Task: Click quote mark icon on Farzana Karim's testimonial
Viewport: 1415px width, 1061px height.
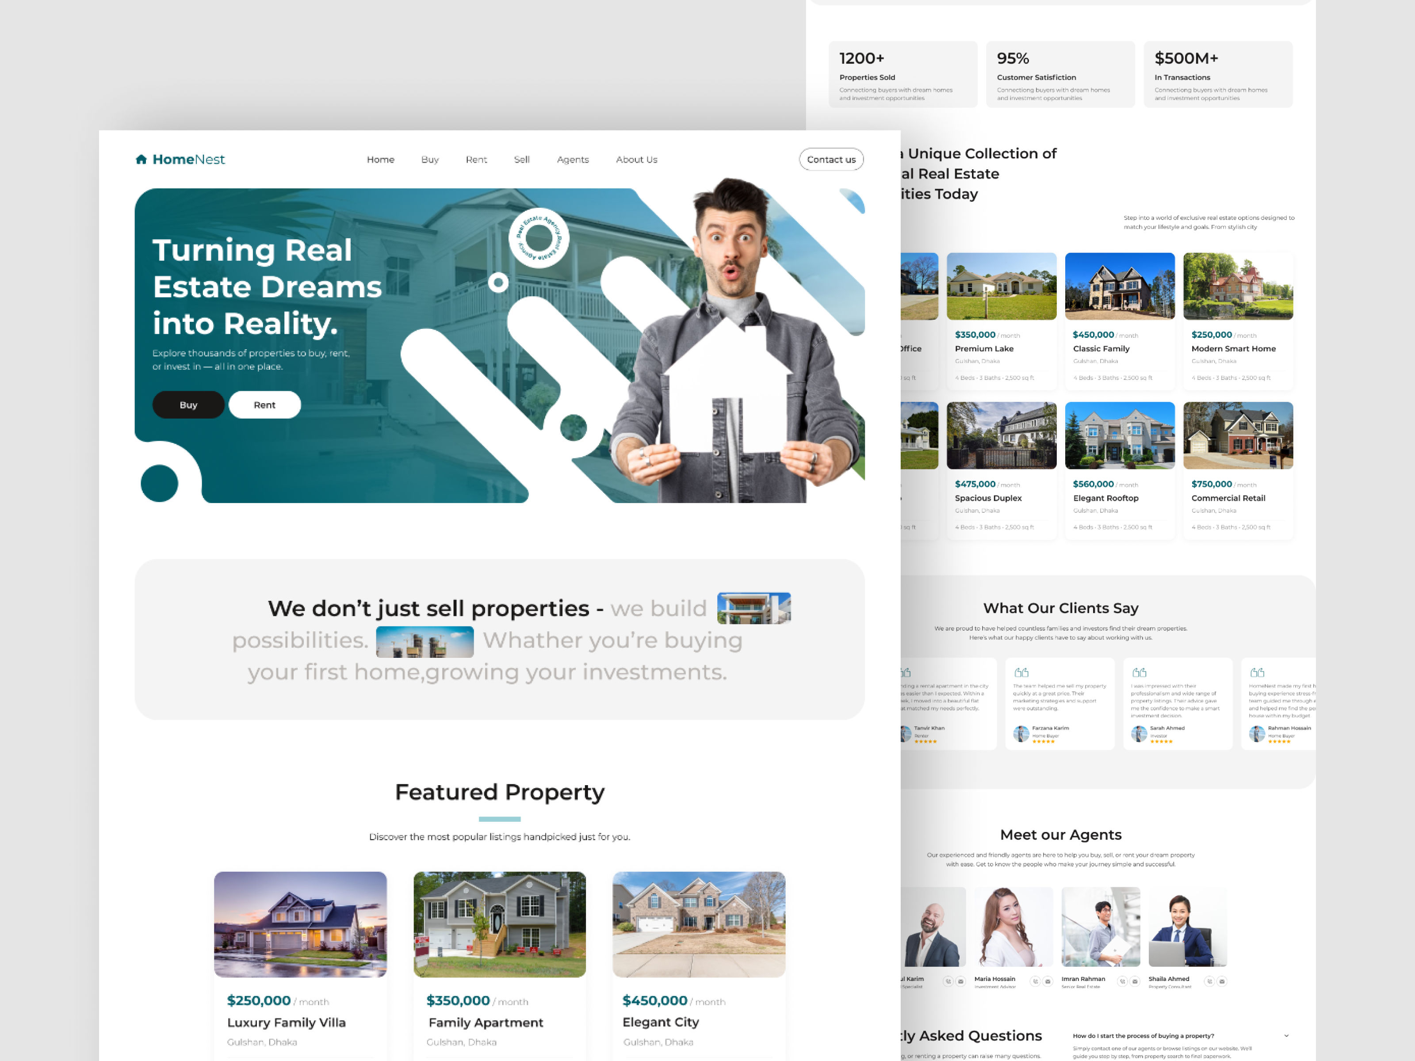Action: [x=1021, y=672]
